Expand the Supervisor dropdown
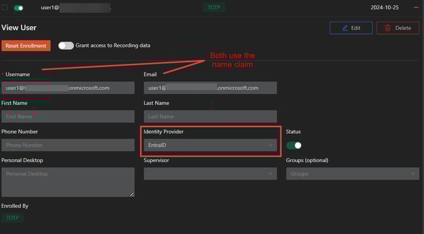This screenshot has width=424, height=234. (210, 174)
